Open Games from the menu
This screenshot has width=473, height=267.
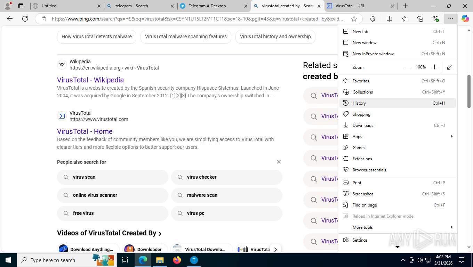pyautogui.click(x=398, y=148)
